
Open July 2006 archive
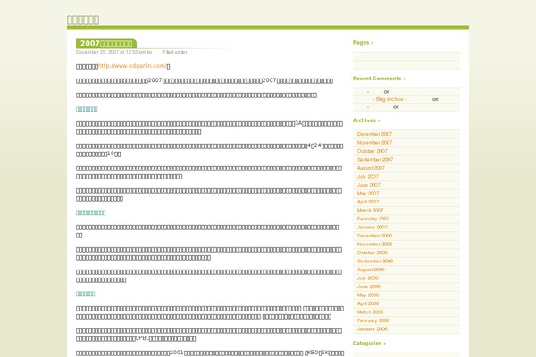[x=368, y=278]
